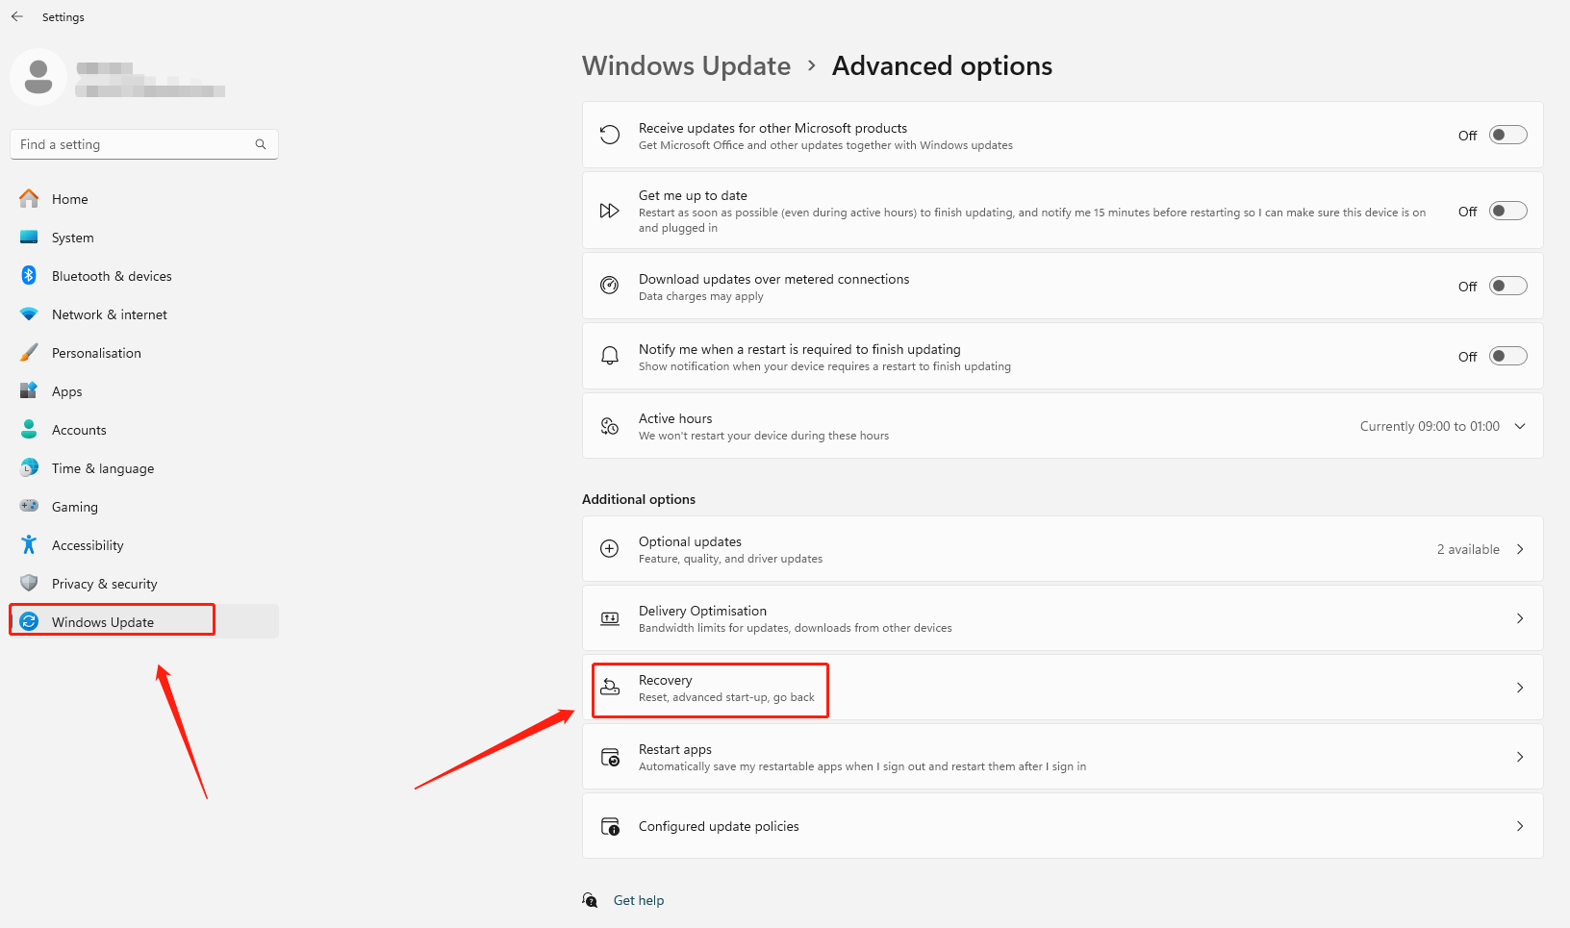This screenshot has height=928, width=1570.
Task: Open Optional updates via its chevron
Action: coord(1520,549)
